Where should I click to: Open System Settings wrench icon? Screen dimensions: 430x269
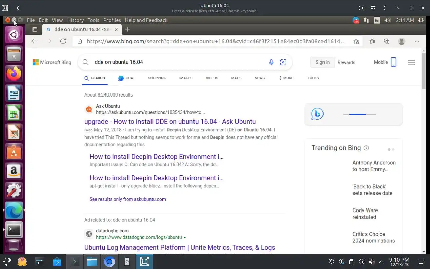(14, 191)
